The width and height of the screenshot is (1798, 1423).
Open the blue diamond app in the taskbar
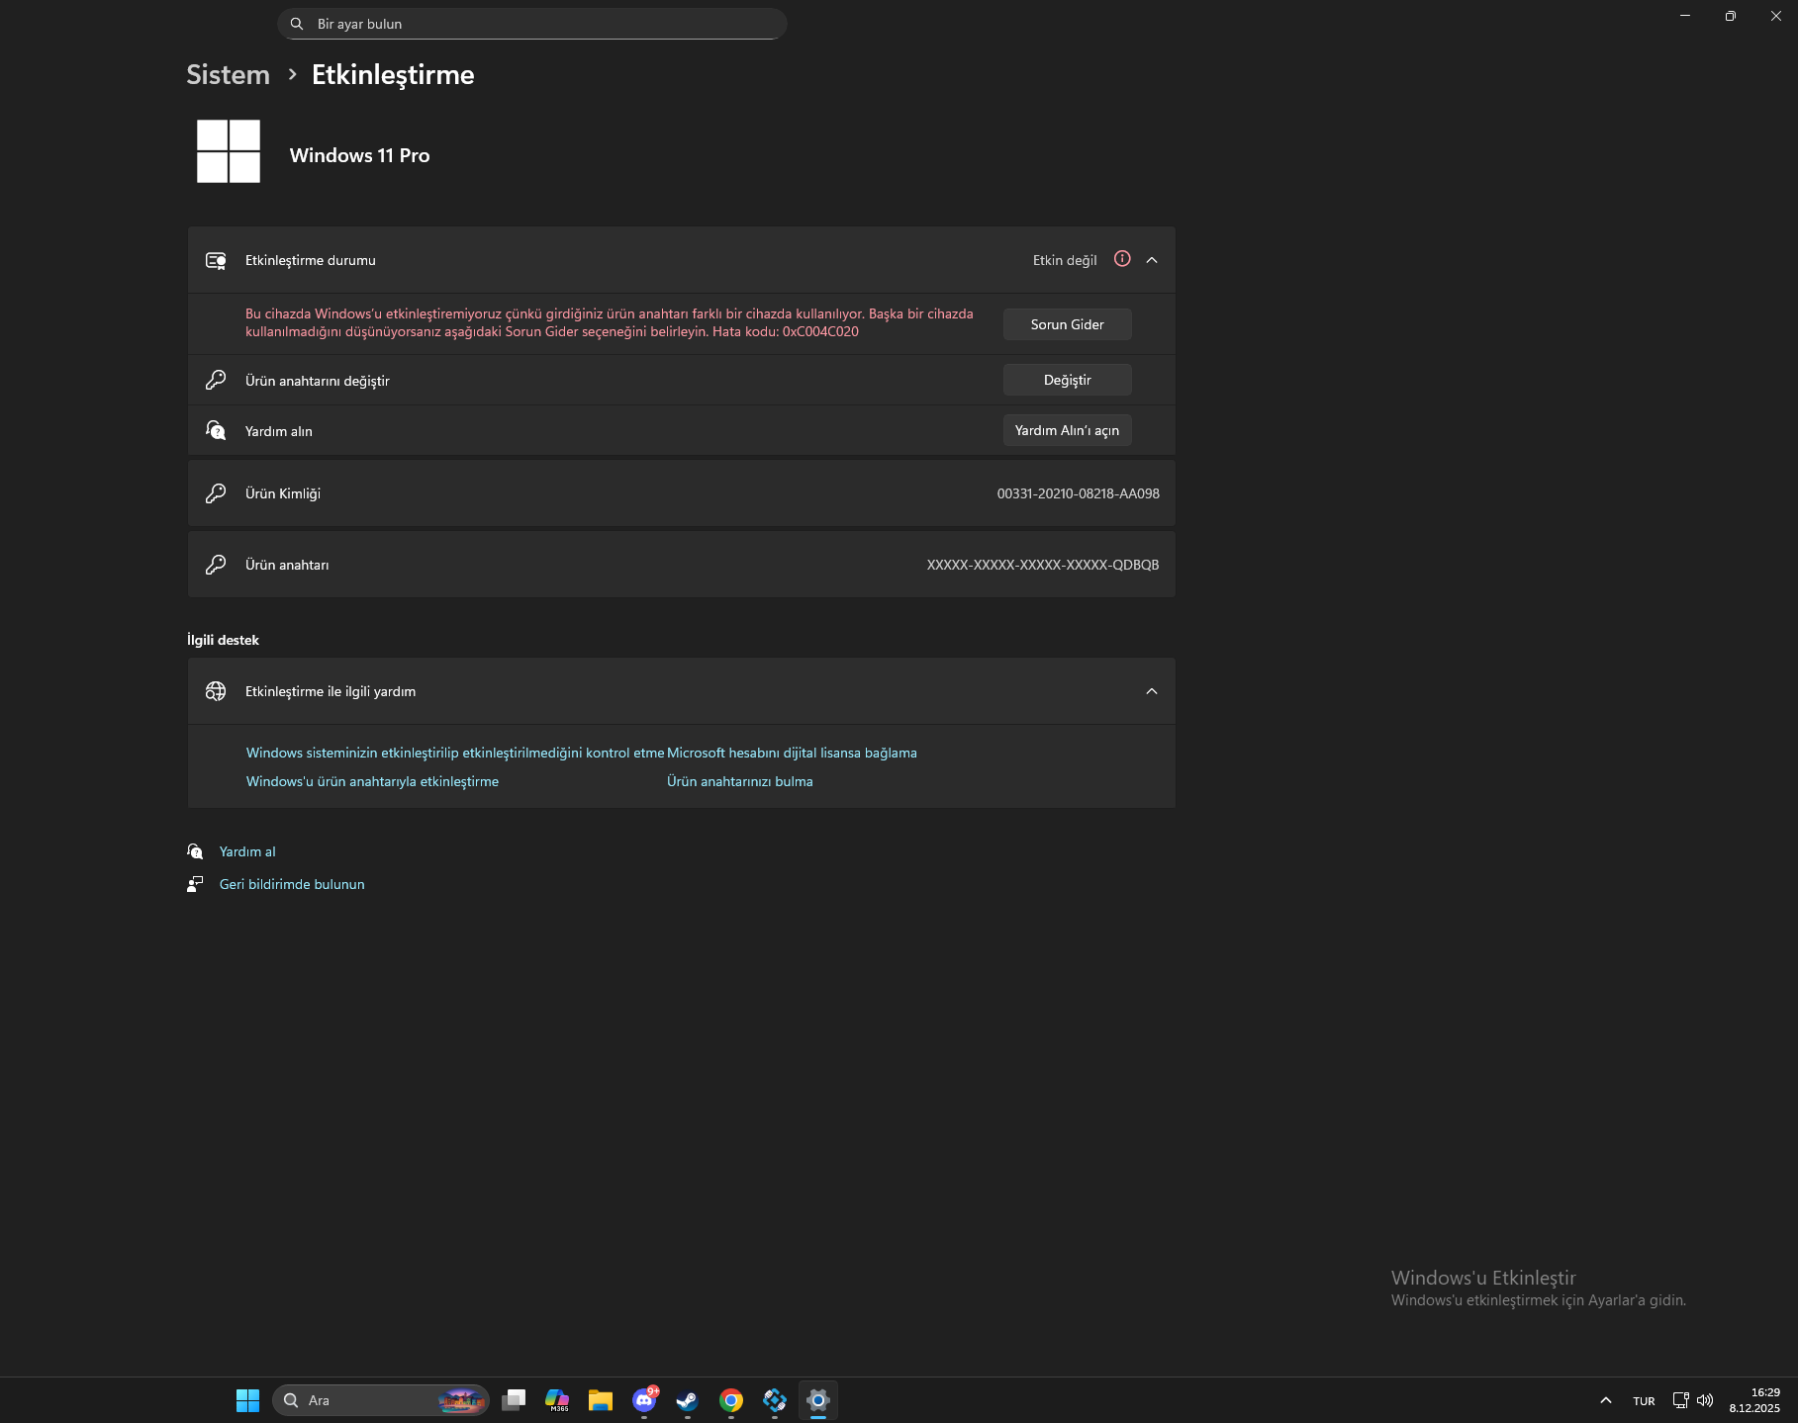point(775,1400)
